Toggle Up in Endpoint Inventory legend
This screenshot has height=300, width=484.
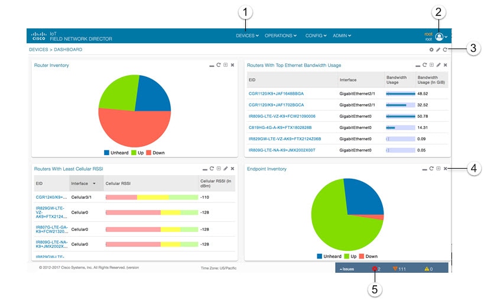pyautogui.click(x=350, y=256)
